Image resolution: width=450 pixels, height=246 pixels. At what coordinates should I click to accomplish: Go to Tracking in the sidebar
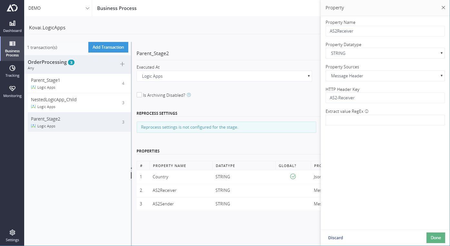coord(12,71)
